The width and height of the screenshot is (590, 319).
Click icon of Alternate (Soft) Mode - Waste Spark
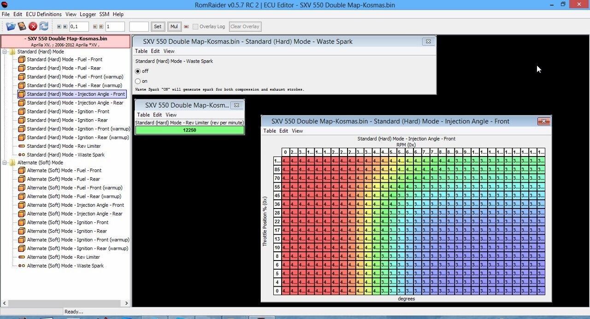coord(22,266)
